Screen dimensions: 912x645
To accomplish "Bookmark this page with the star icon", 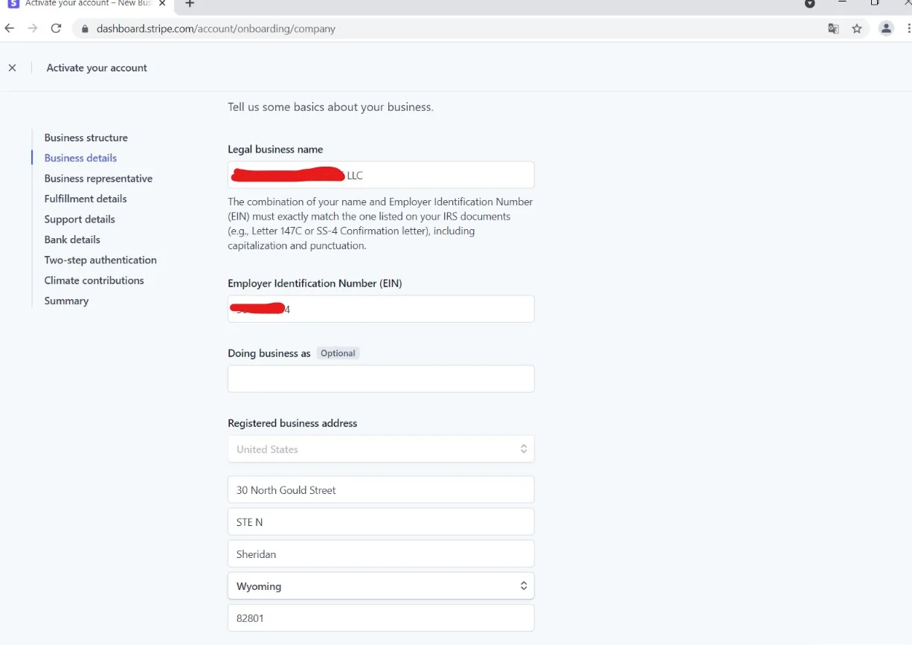I will pyautogui.click(x=857, y=28).
